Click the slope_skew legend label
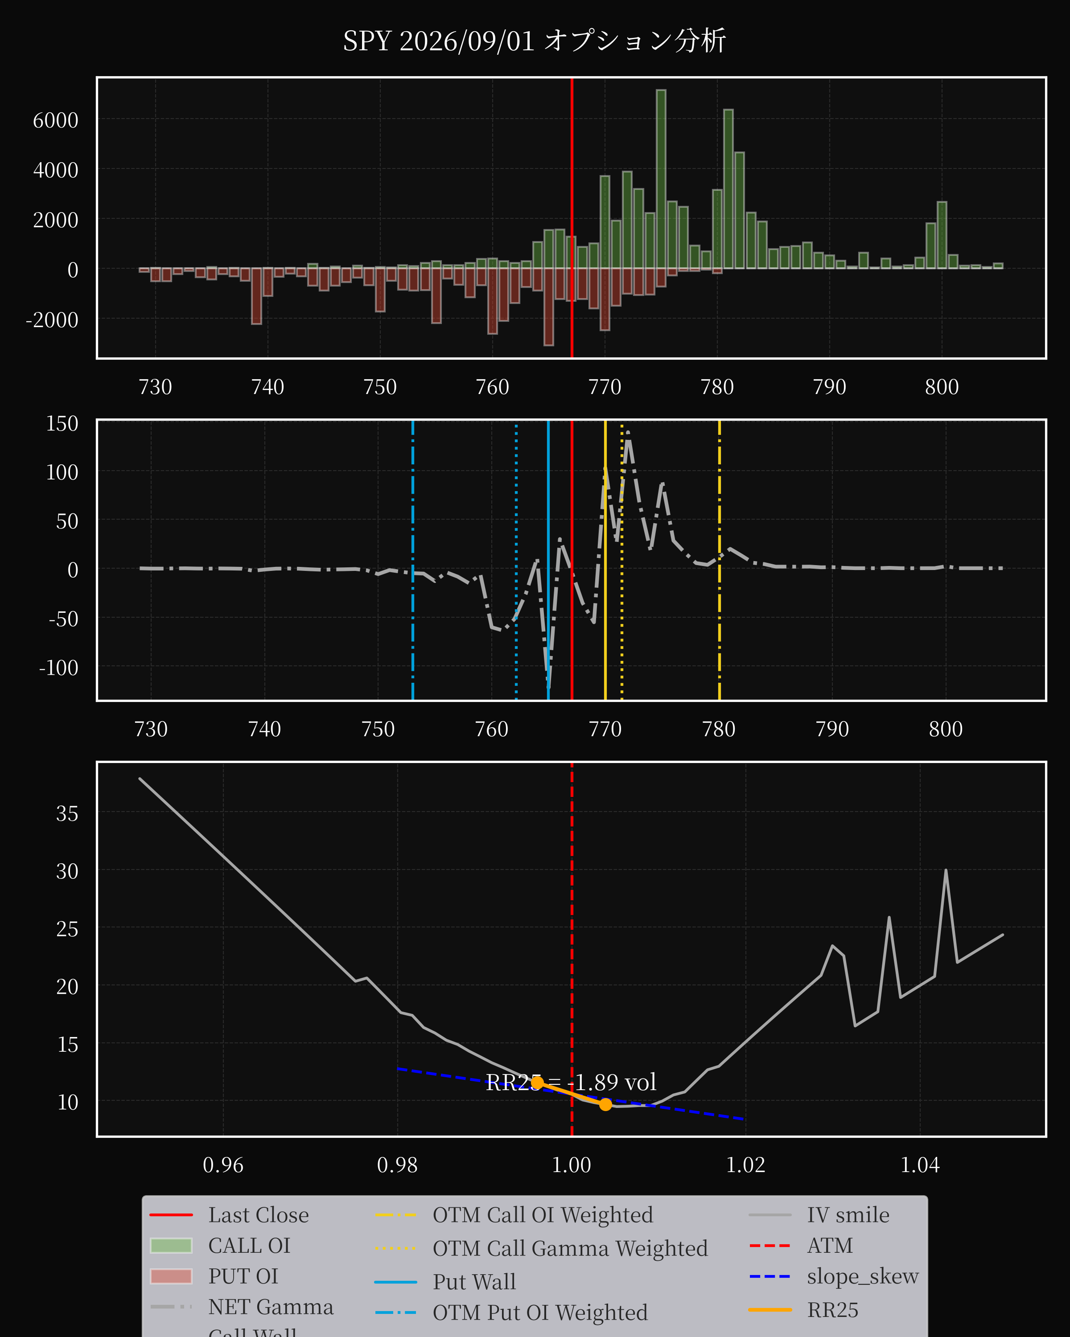1070x1337 pixels. pos(863,1277)
